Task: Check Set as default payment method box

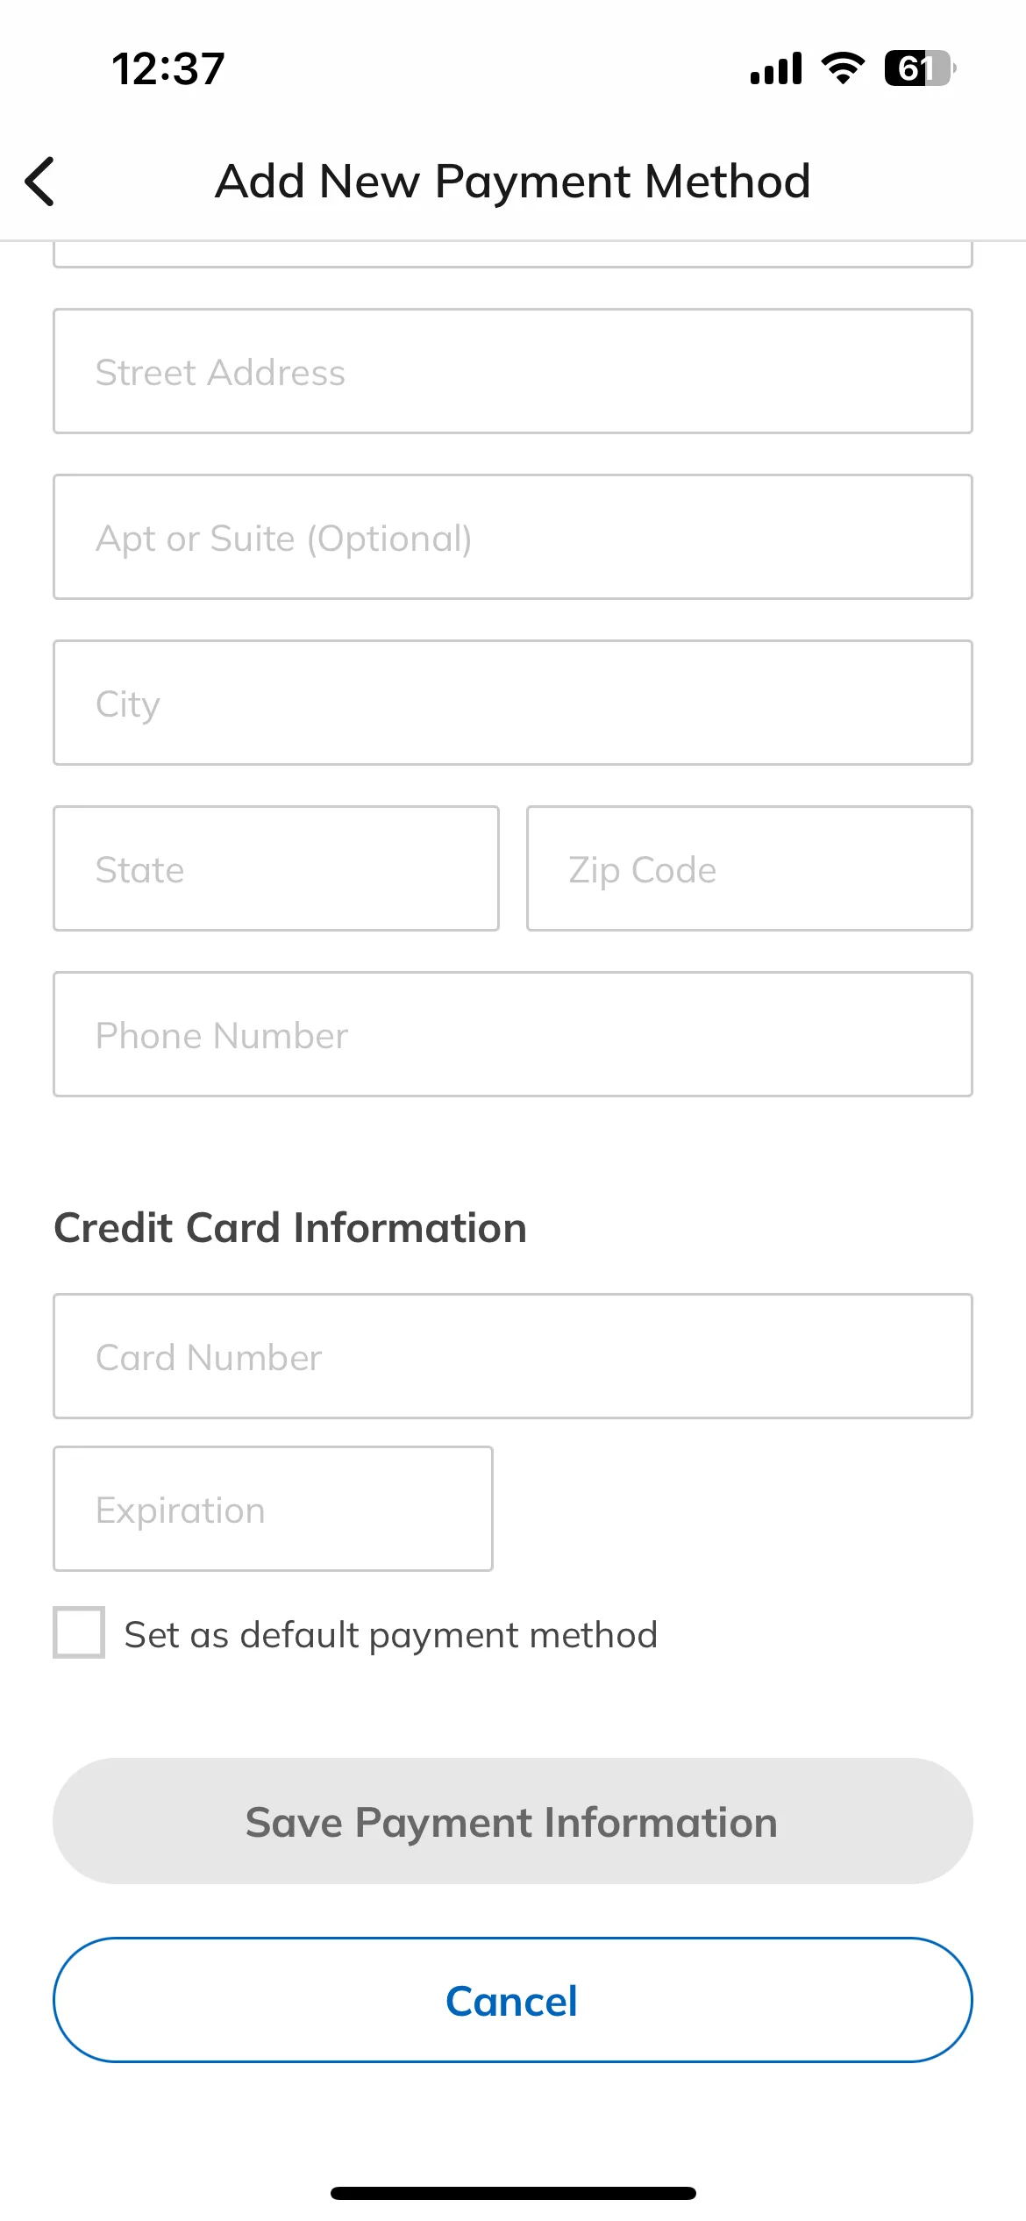Action: click(79, 1632)
